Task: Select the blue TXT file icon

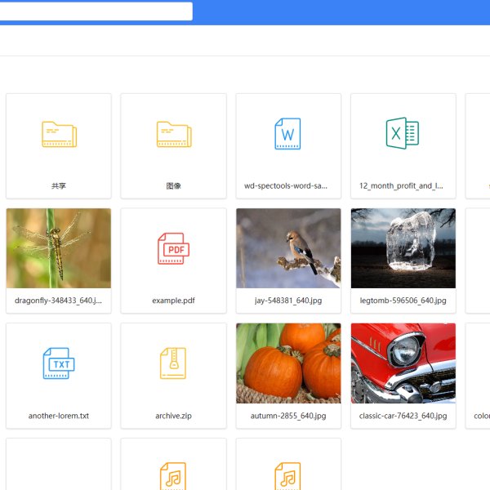Action: (x=59, y=363)
